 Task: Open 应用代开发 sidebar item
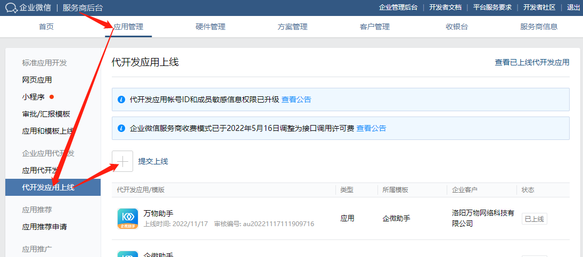40,170
